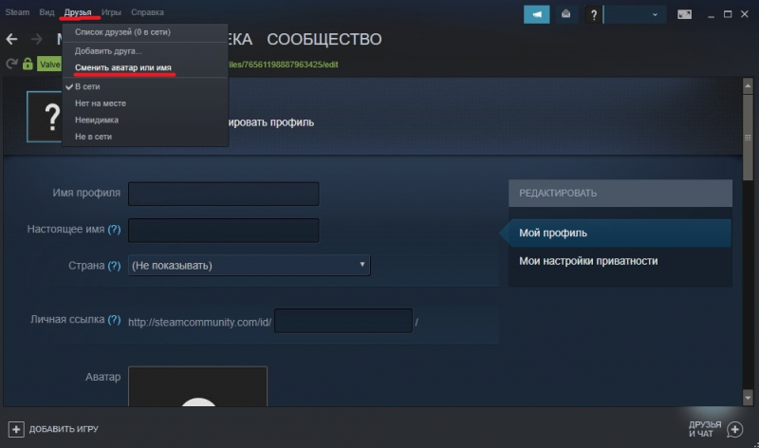Switch to Big Picture mode icon
Viewport: 759px width, 448px height.
point(684,14)
